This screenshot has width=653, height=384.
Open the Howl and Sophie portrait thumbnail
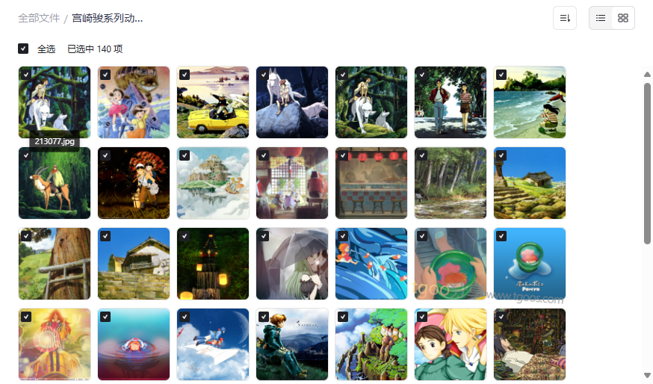451,344
